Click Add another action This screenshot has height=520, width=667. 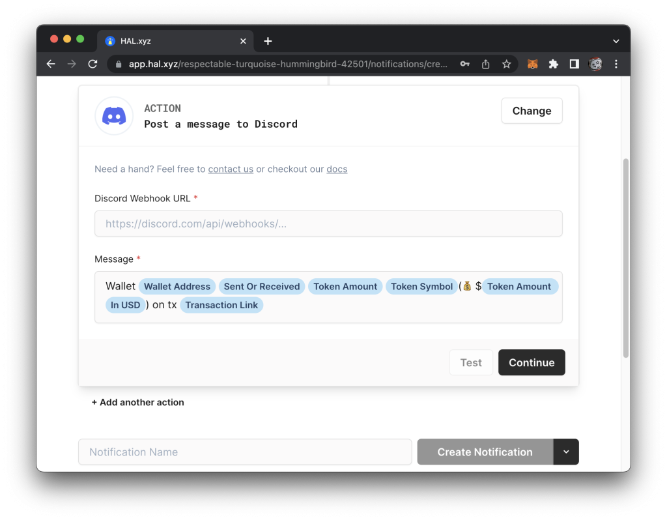[138, 402]
